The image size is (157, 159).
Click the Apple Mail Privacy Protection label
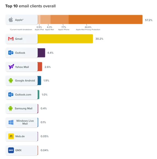click(x=88, y=30)
